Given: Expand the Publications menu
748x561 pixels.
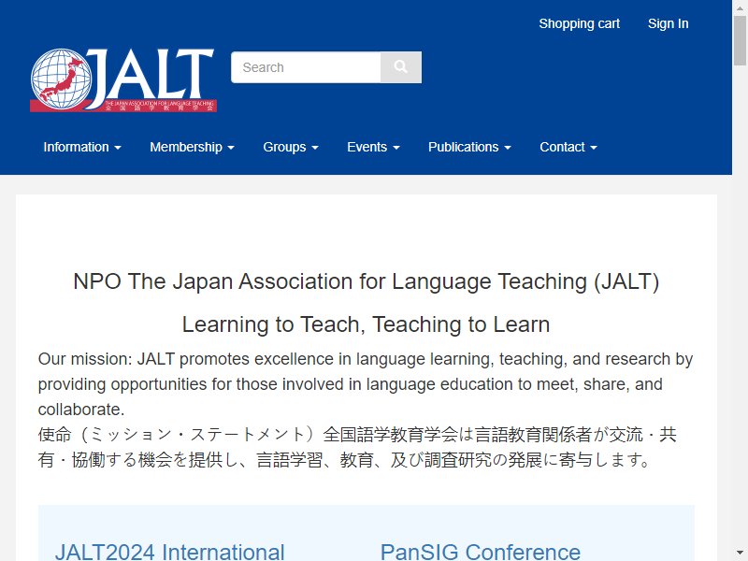Looking at the screenshot, I should pyautogui.click(x=469, y=147).
